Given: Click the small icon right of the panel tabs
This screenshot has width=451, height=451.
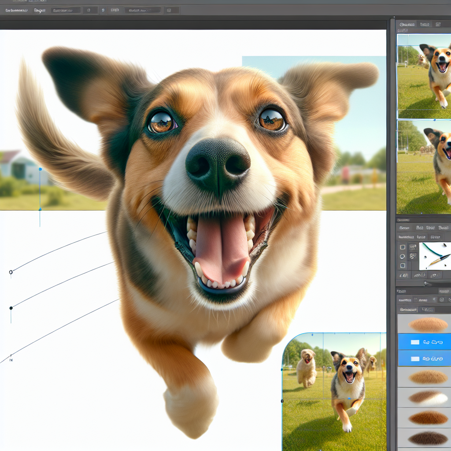Looking at the screenshot, I should (x=438, y=25).
